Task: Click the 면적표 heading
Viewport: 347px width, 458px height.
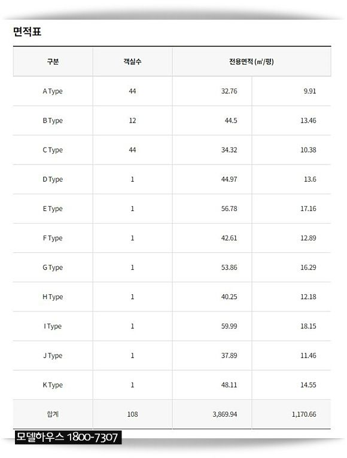Action: 27,31
